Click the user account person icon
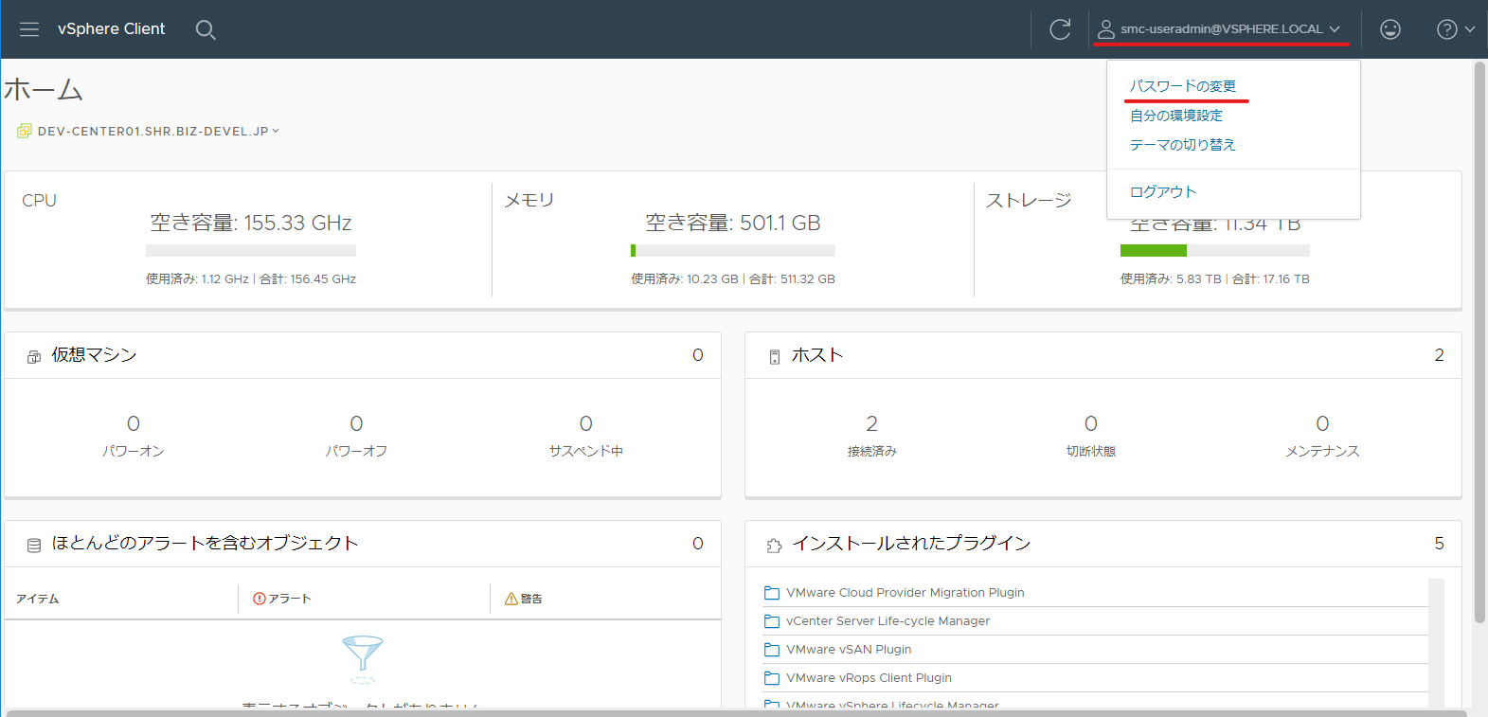This screenshot has width=1488, height=717. tap(1105, 29)
